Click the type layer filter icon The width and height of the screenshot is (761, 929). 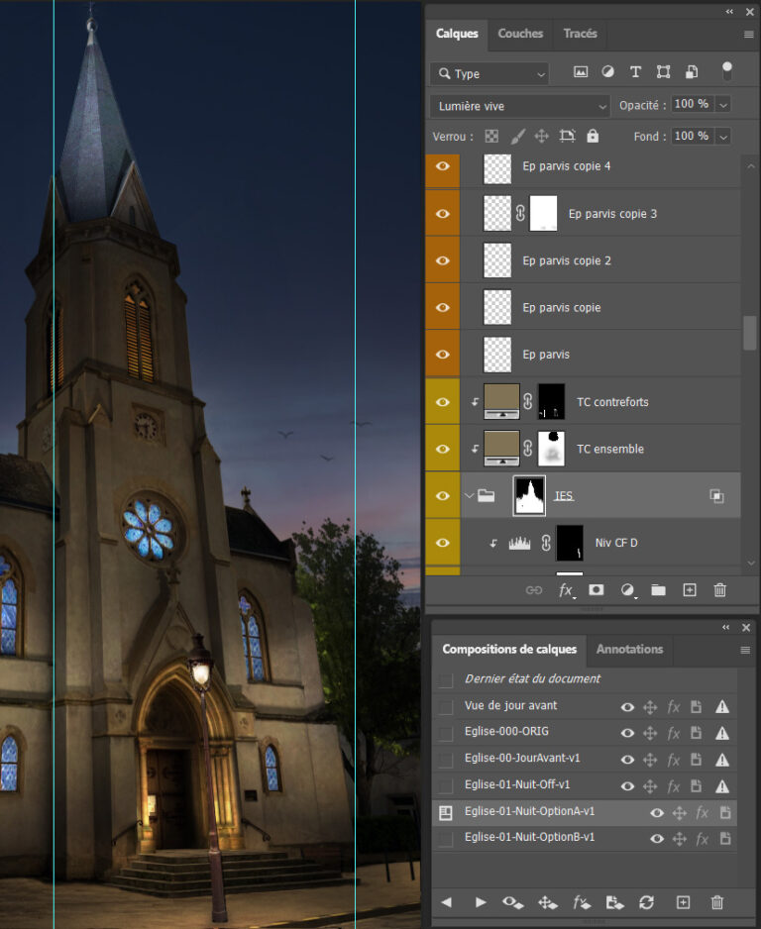tap(635, 72)
